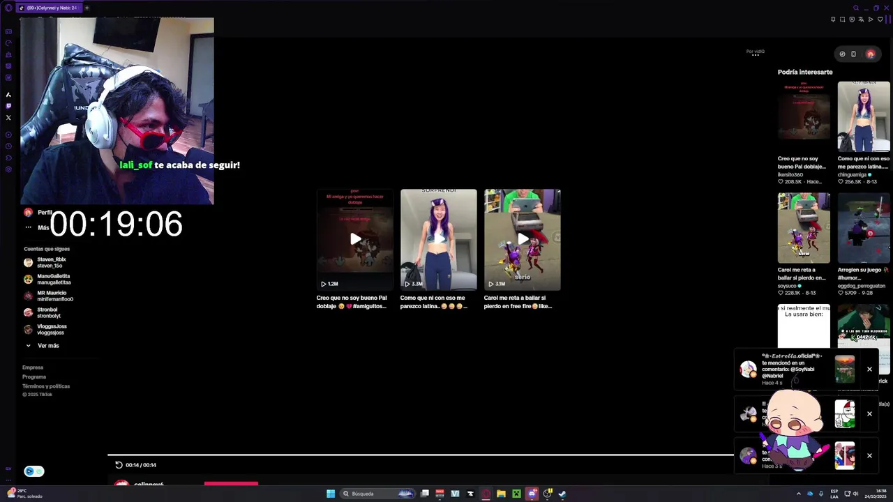The image size is (893, 502).
Task: Open the sidebar settings gear icon
Action: click(8, 169)
